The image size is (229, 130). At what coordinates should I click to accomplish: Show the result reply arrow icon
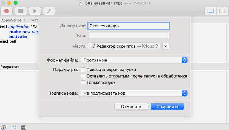[x=14, y=127]
